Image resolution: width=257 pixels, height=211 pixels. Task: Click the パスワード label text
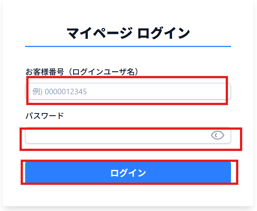pos(45,115)
